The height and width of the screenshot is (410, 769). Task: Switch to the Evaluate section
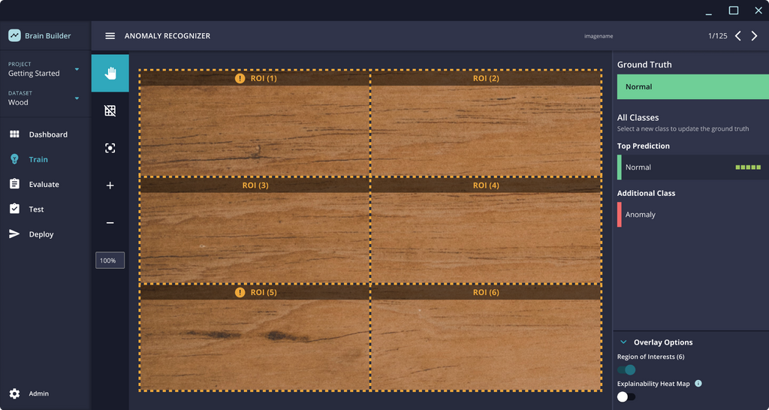tap(44, 184)
